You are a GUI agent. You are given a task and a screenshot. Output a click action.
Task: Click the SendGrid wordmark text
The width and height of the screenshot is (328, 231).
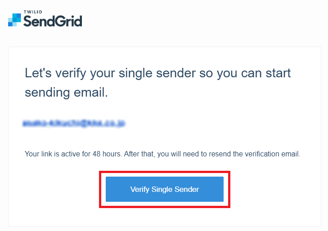(53, 21)
